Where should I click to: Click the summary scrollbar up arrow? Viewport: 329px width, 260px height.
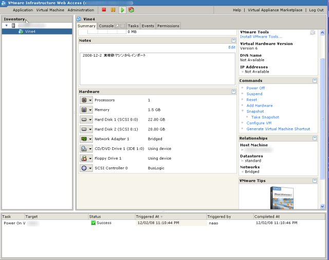322,32
